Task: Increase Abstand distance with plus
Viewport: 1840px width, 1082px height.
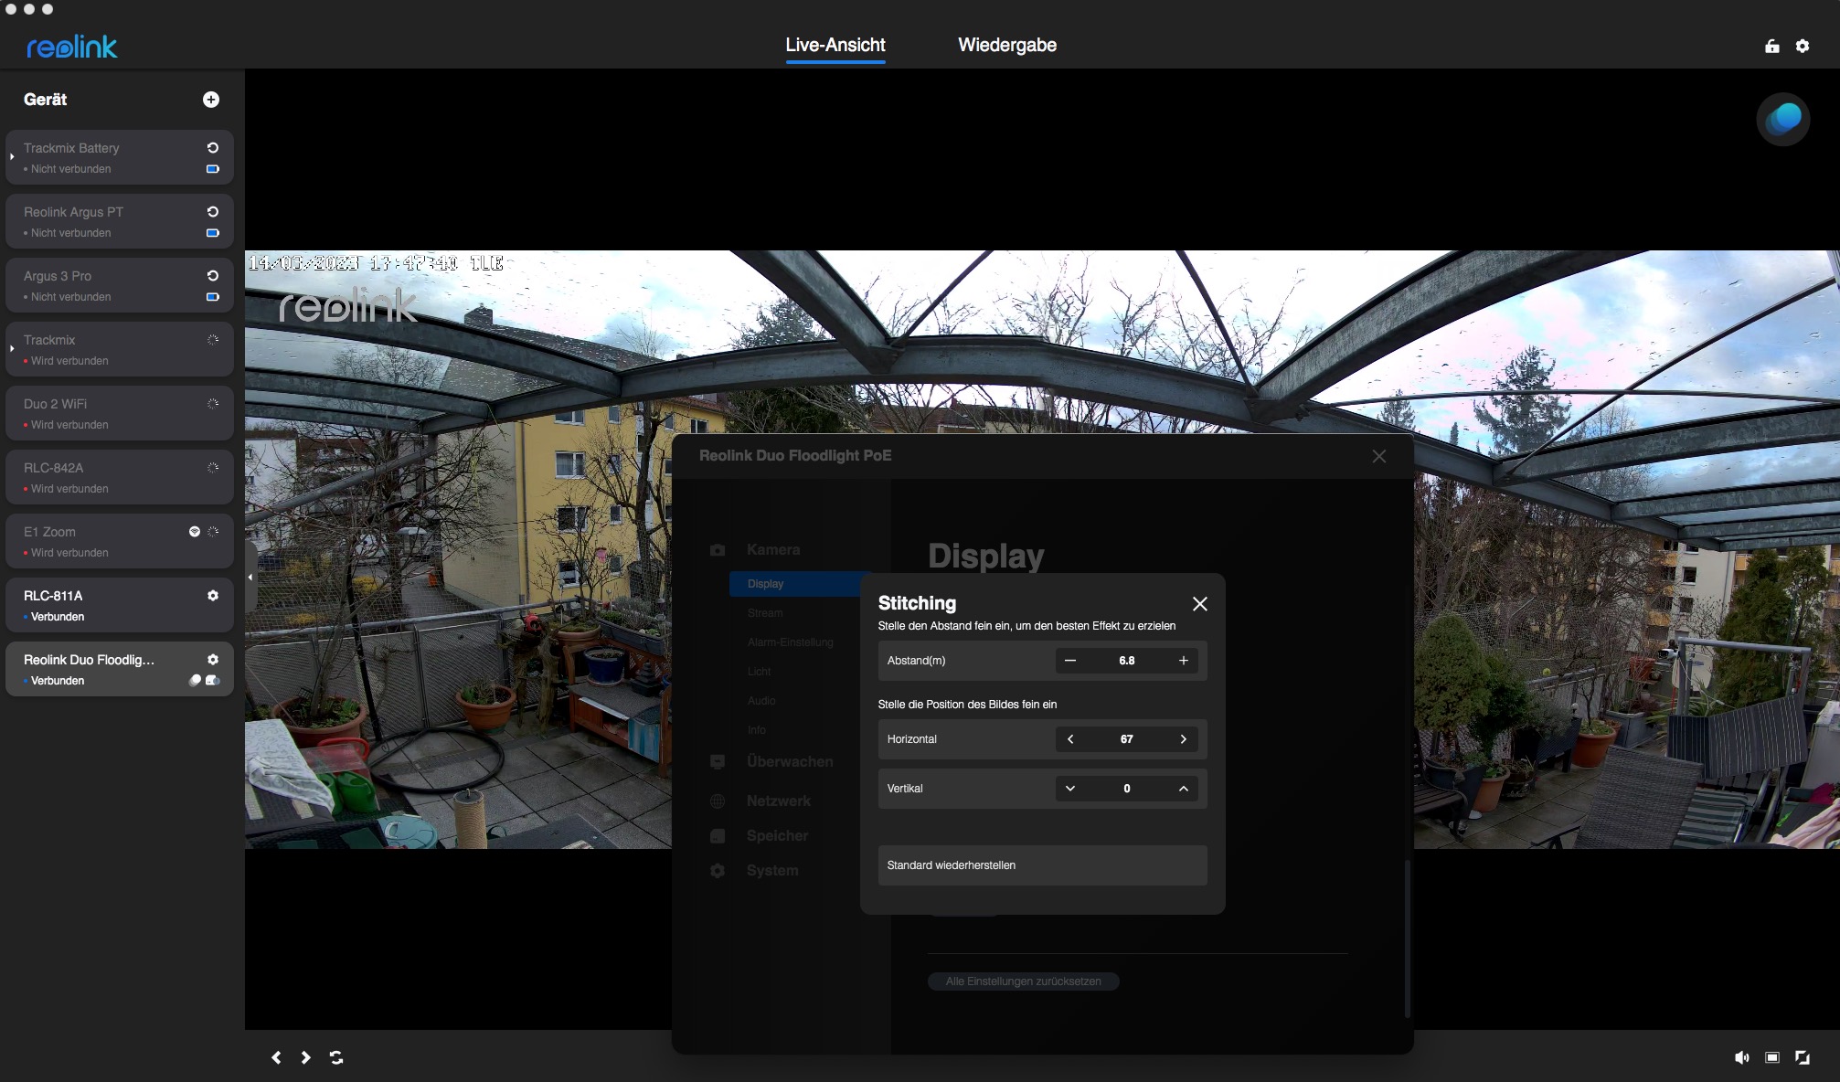Action: pos(1183,661)
